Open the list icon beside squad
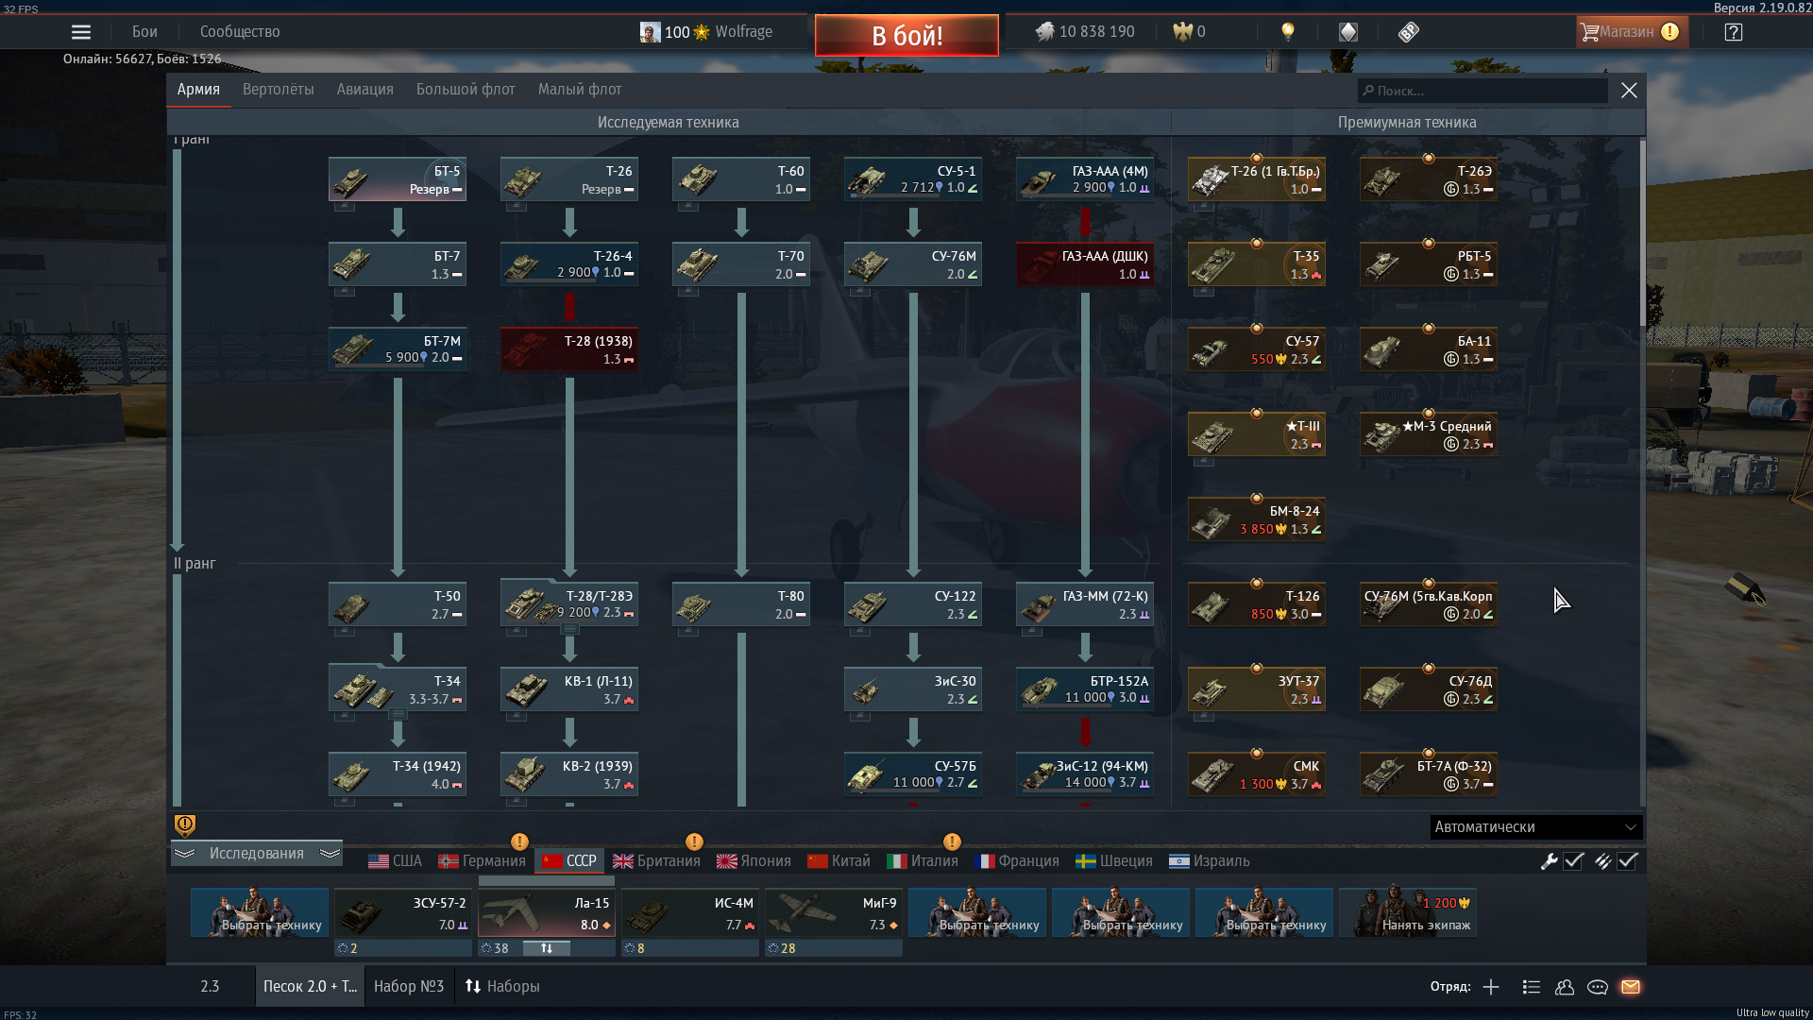1813x1020 pixels. coord(1532,987)
